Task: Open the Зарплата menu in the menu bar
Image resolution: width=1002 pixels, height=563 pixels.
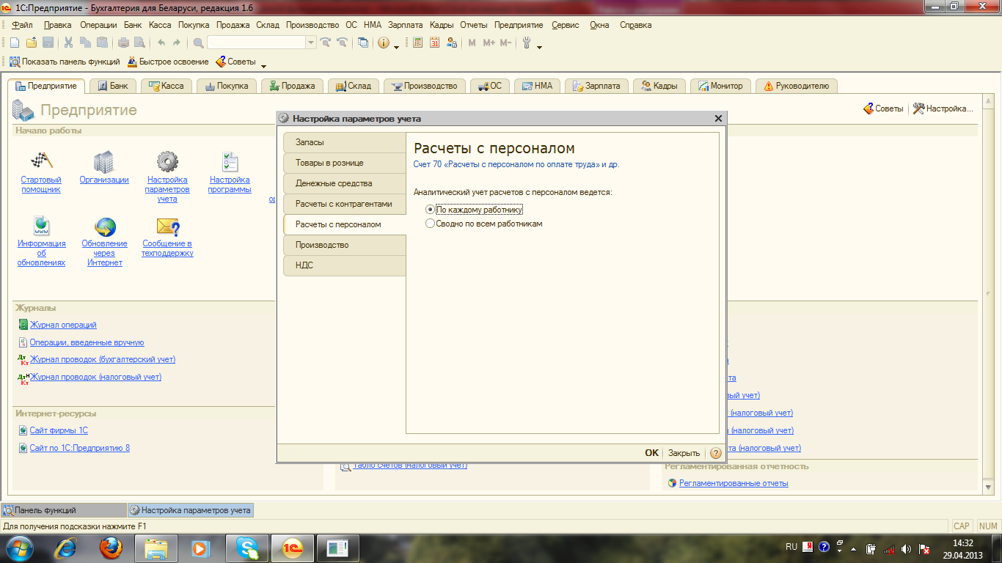Action: (x=406, y=25)
